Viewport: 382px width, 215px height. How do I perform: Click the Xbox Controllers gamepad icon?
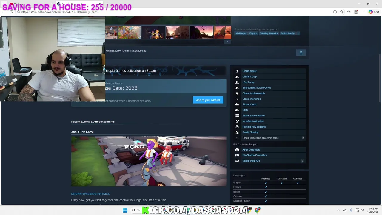click(237, 150)
